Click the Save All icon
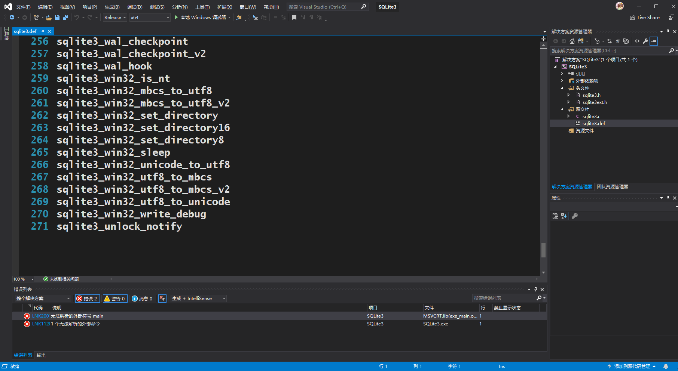Image resolution: width=678 pixels, height=371 pixels. click(x=65, y=18)
